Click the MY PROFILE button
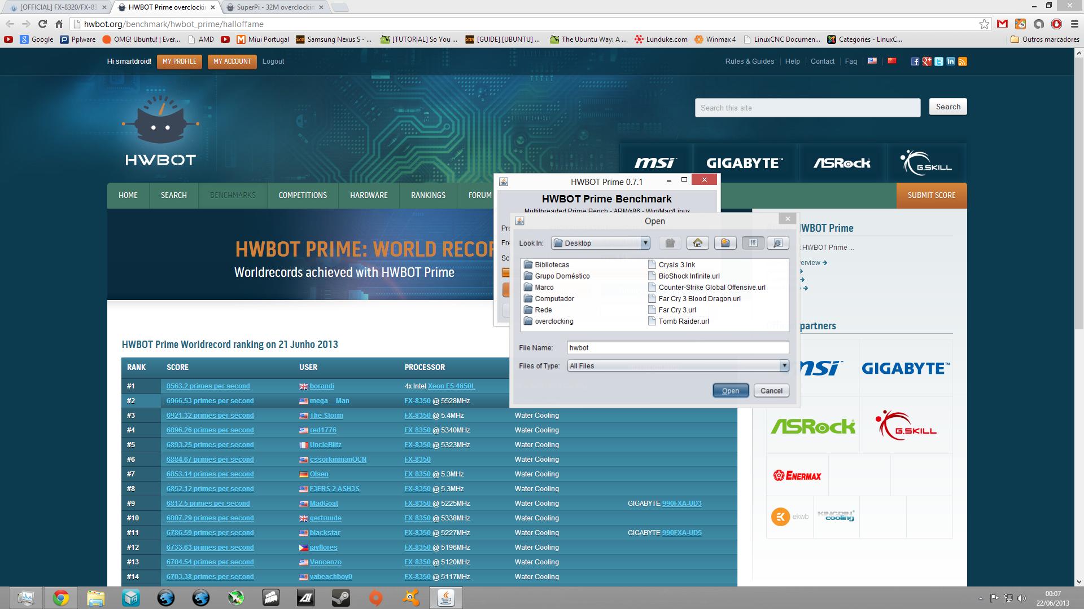The image size is (1084, 609). [180, 61]
